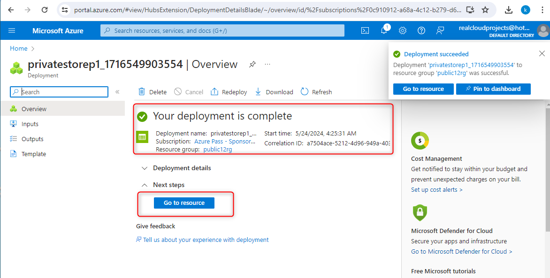Open the Cloud Shell icon
The image size is (550, 278).
[x=365, y=30]
